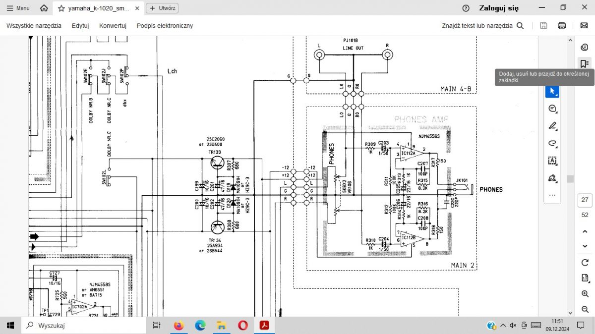
Task: Share the file via envelope icon
Action: [584, 26]
